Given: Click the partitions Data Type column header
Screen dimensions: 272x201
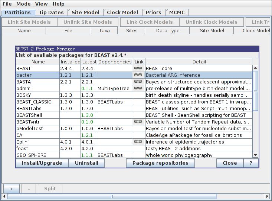Looking at the screenshot, I should click(168, 31).
